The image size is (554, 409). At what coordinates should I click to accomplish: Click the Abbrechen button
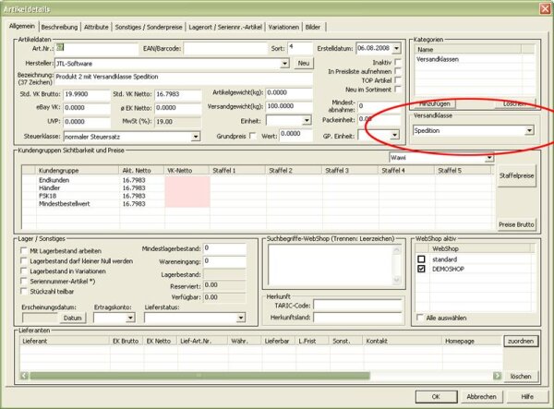[481, 397]
